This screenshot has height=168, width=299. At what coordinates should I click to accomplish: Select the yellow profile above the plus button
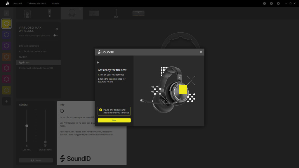coord(6,90)
